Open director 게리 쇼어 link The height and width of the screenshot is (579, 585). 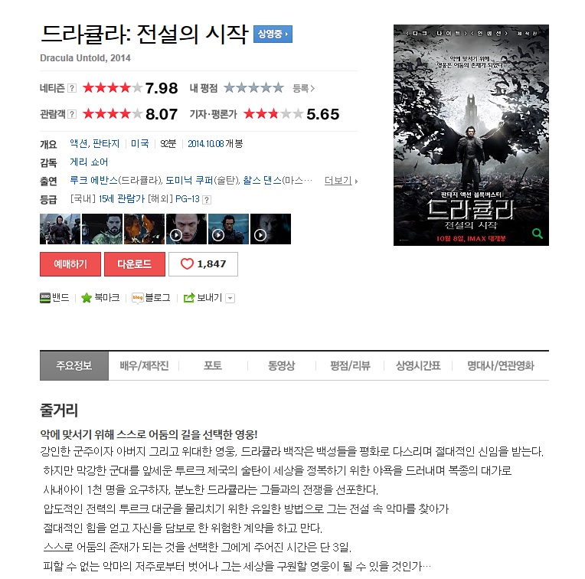click(x=89, y=162)
